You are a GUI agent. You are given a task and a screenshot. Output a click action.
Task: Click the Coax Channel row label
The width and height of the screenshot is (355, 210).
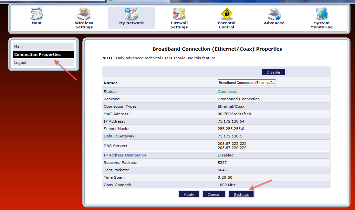118,185
